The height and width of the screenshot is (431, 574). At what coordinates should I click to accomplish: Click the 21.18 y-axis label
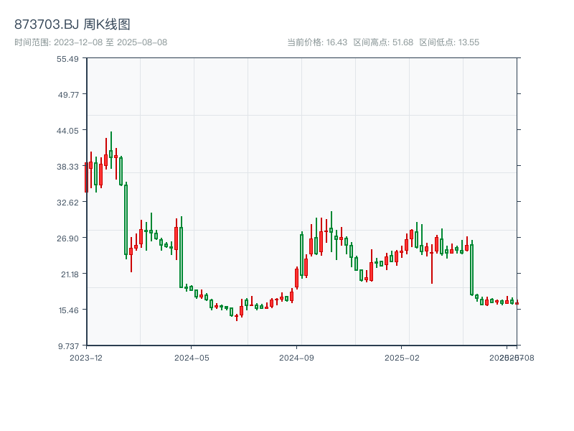pos(70,274)
